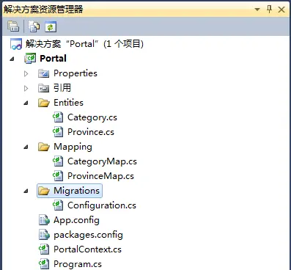Select the Migrations folder label
291x270 pixels.
pos(76,191)
